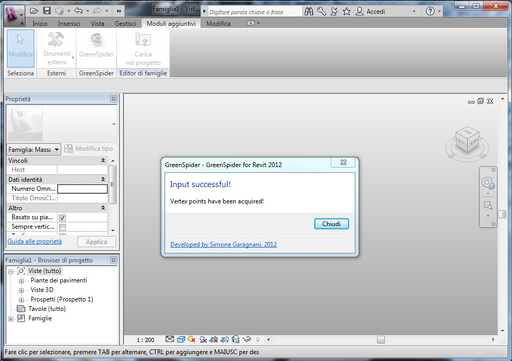Click the Undo arrow icon
This screenshot has width=512, height=361.
click(79, 11)
